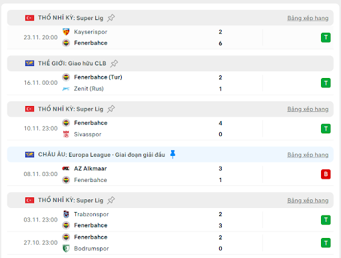341x258 pixels.
Task: Click the green win badge for Trabzonspor match
Action: coord(326,220)
